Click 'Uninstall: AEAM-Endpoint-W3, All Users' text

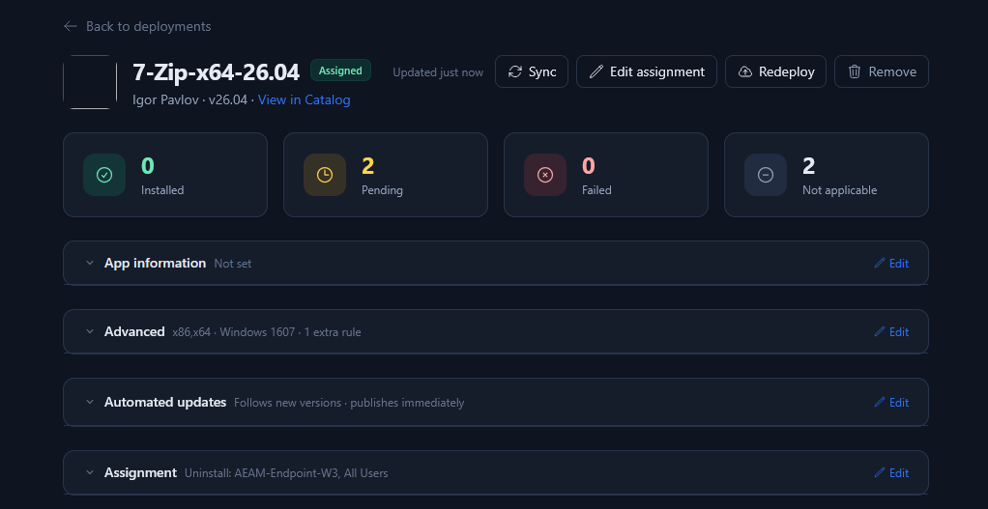(x=286, y=473)
